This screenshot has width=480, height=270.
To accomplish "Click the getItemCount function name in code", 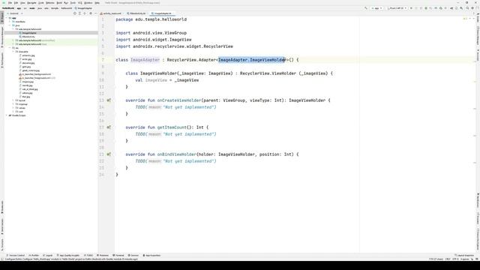I will coord(172,127).
